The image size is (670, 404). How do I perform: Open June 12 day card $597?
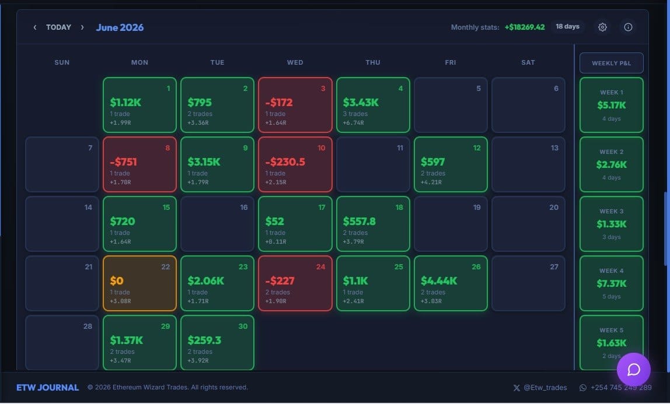point(451,164)
